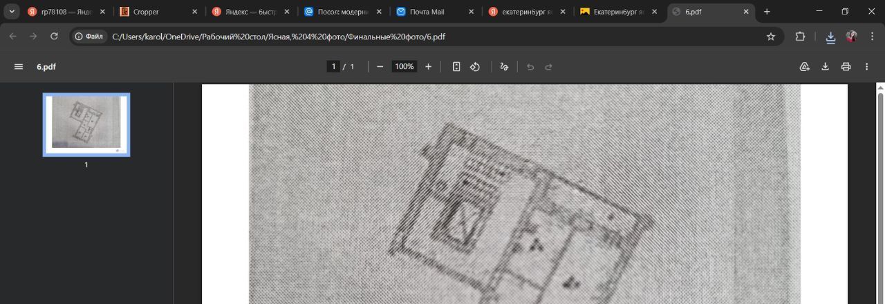Select page 1 thumbnail in sidebar
The image size is (885, 304).
(86, 124)
